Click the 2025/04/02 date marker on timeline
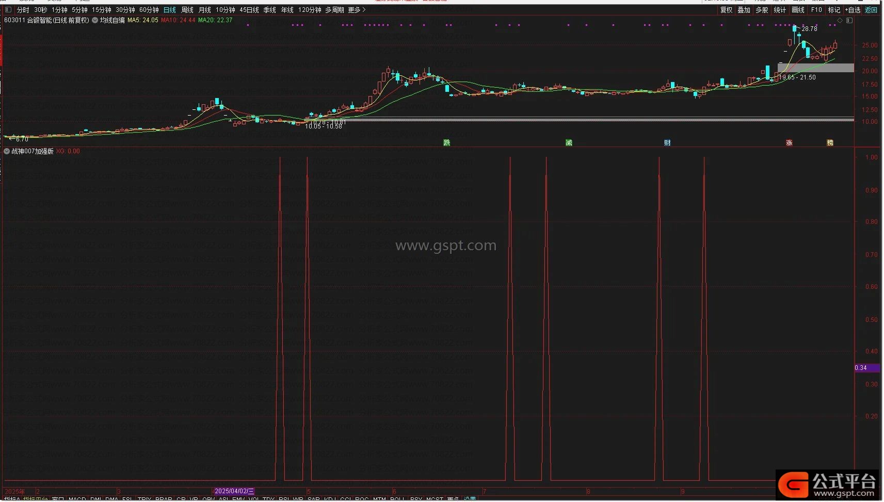The width and height of the screenshot is (884, 502). coord(234,491)
